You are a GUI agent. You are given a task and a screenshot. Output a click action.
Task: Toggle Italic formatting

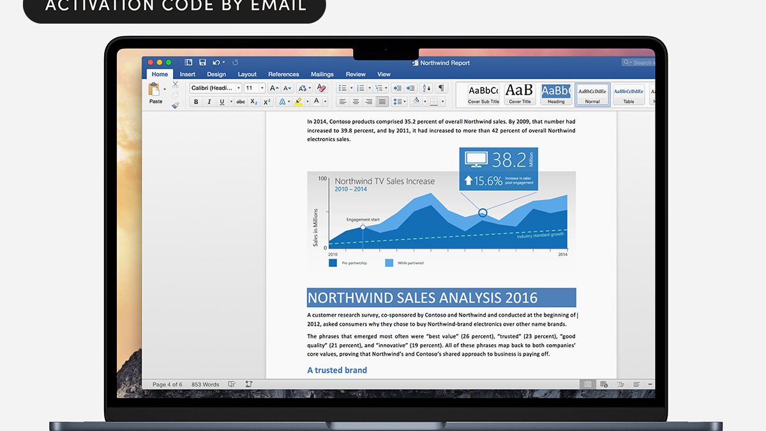209,102
